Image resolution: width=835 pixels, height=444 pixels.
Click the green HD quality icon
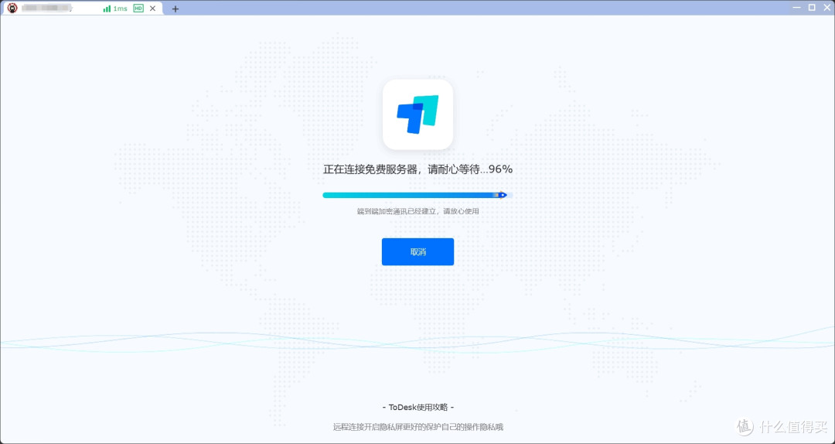tap(138, 9)
